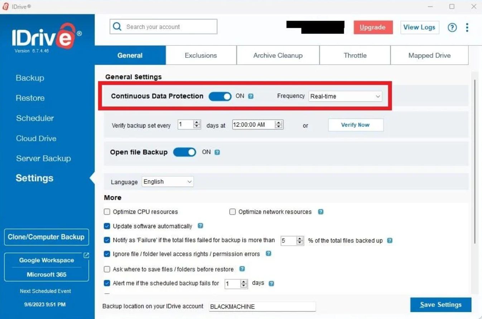Show help for Ask where to save files

click(242, 269)
